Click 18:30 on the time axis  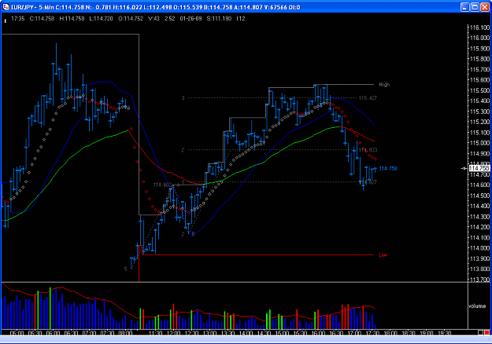(409, 333)
